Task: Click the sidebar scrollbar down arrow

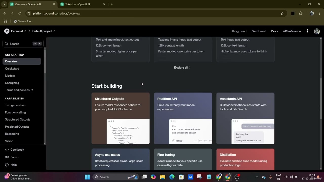Action: [45, 144]
